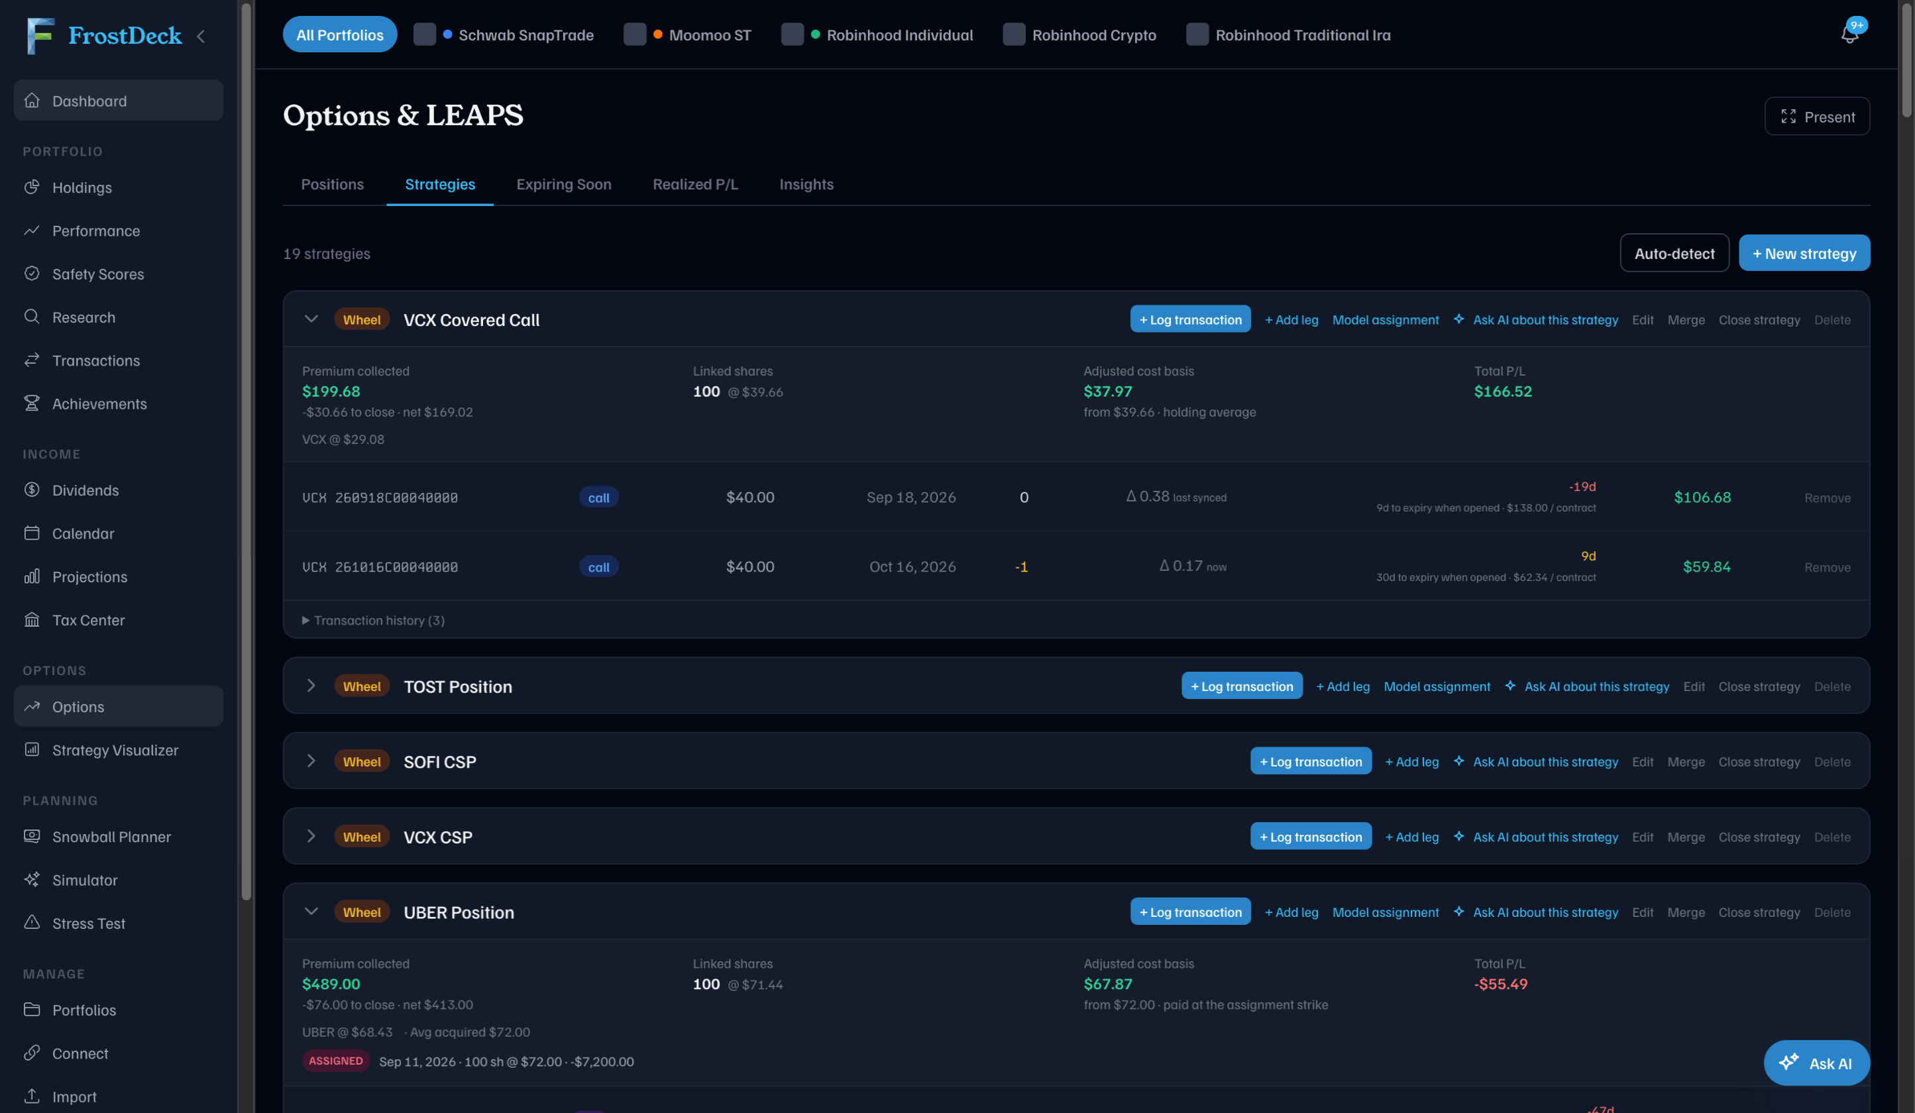Open the Realized P/L tab
Image resolution: width=1915 pixels, height=1113 pixels.
pos(695,185)
